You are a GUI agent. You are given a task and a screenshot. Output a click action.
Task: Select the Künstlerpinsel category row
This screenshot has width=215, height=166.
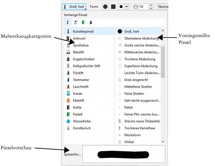click(x=88, y=31)
